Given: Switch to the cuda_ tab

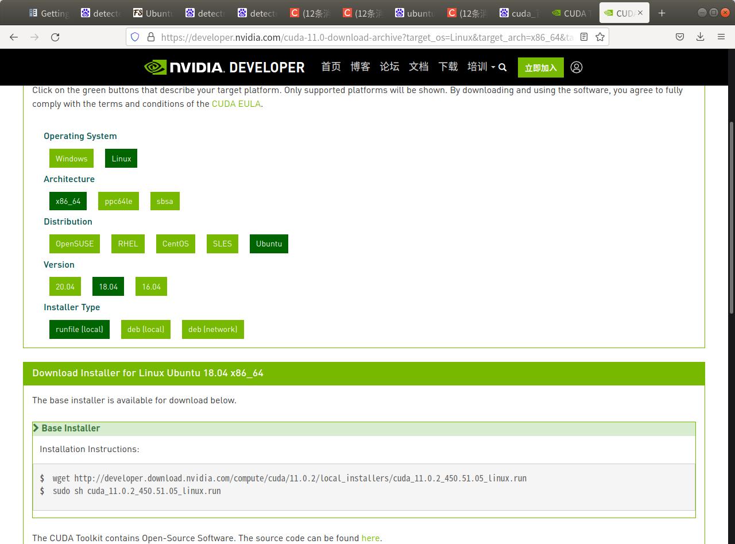Looking at the screenshot, I should [x=520, y=13].
